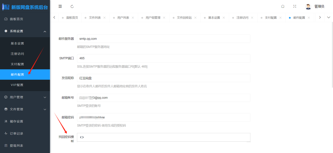Close the 邮件配置 tab
Screen dimensions: 333x153
(309, 18)
